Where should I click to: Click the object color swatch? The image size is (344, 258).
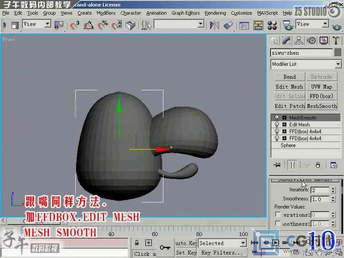[x=338, y=53]
